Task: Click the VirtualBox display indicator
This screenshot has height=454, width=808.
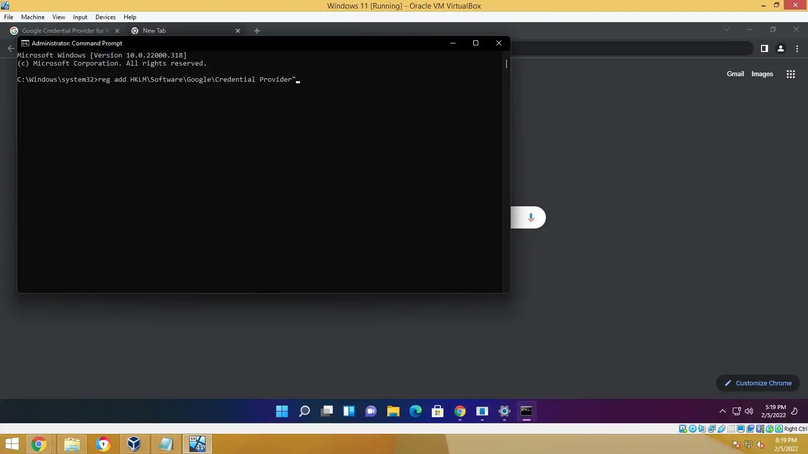Action: [741, 429]
